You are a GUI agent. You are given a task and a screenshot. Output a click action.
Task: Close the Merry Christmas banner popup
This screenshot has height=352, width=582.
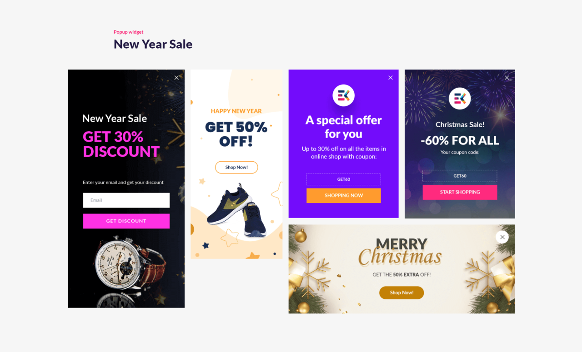(502, 237)
